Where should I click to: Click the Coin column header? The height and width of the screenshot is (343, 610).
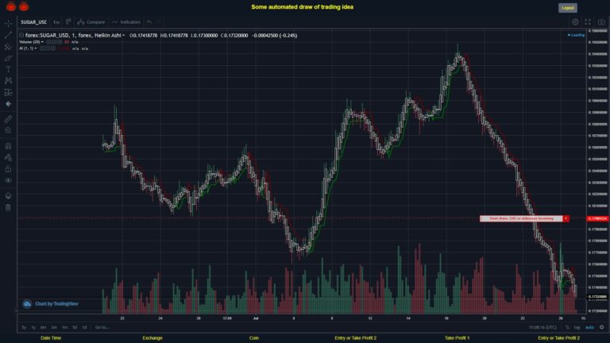(254, 338)
